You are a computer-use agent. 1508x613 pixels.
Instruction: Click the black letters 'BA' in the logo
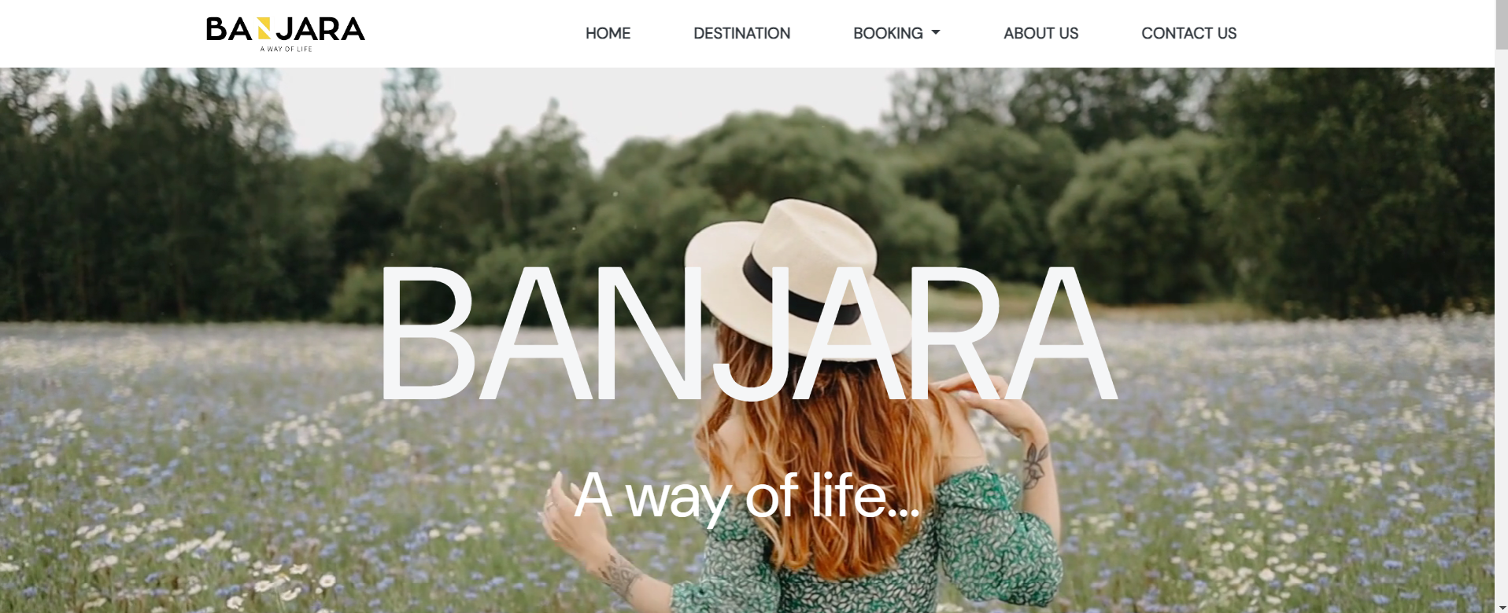[x=229, y=29]
